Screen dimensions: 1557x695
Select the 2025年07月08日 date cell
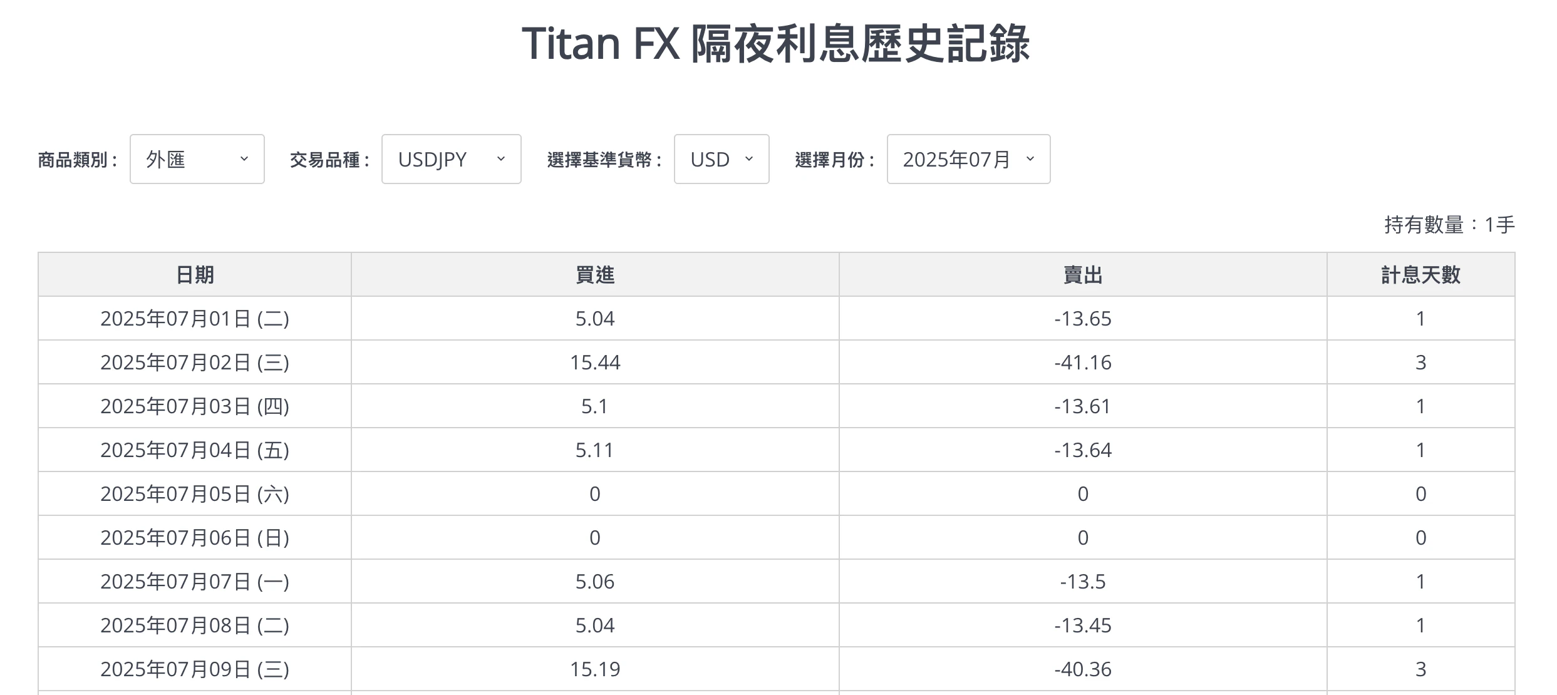click(195, 625)
